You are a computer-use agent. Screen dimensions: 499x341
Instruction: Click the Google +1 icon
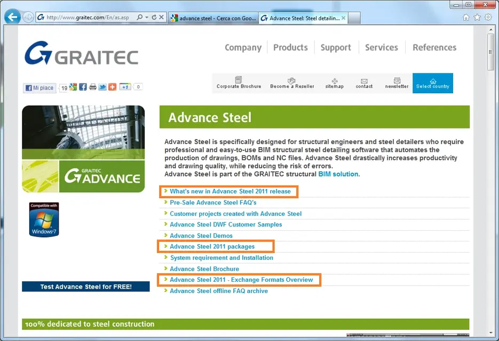(125, 87)
